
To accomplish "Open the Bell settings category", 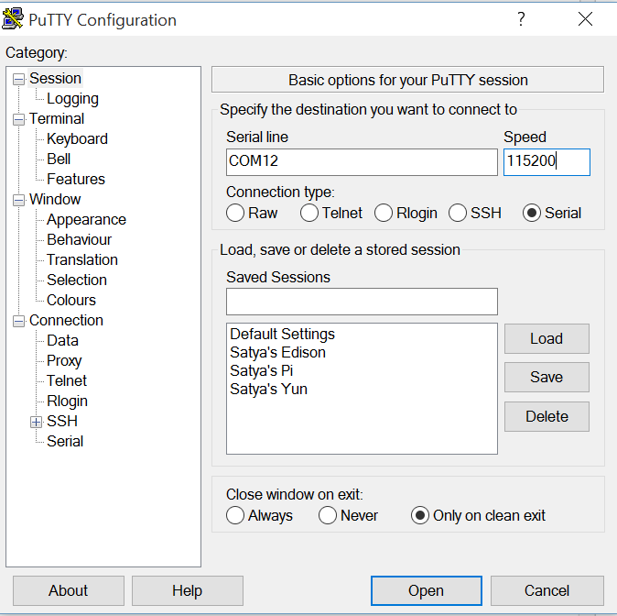I will tap(59, 159).
